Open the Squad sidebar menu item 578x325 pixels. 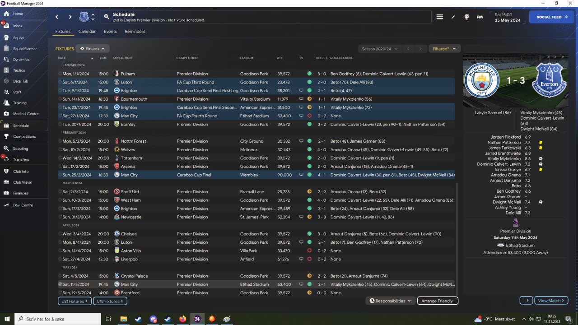(x=24, y=38)
